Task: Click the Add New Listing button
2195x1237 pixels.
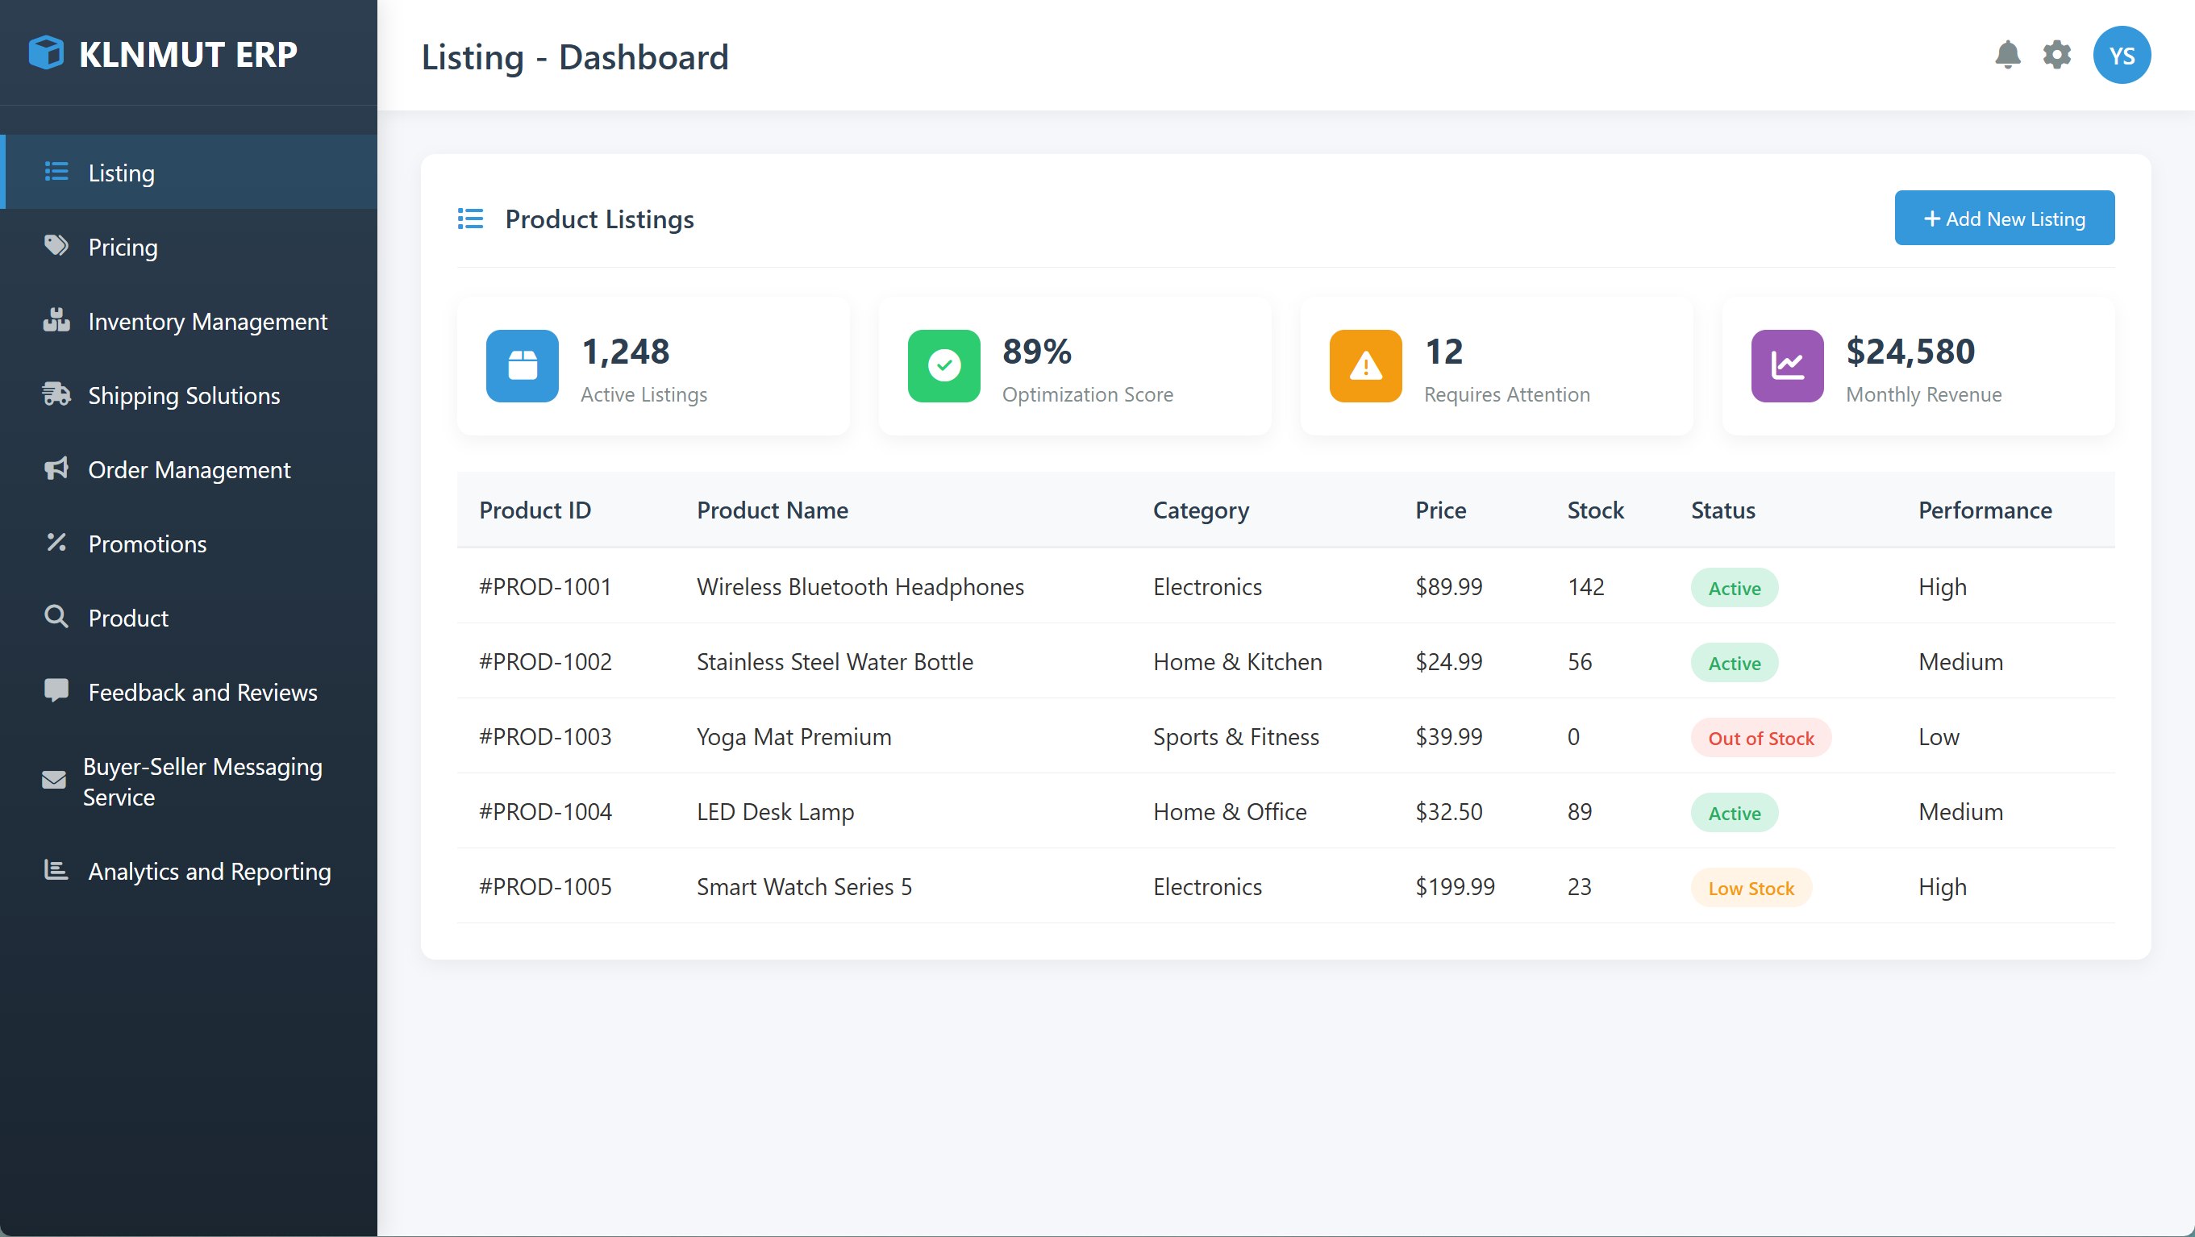Action: coord(2004,217)
